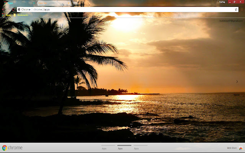Select the rightmost Apps page in the bottom bar
The height and width of the screenshot is (153, 245).
point(140,147)
